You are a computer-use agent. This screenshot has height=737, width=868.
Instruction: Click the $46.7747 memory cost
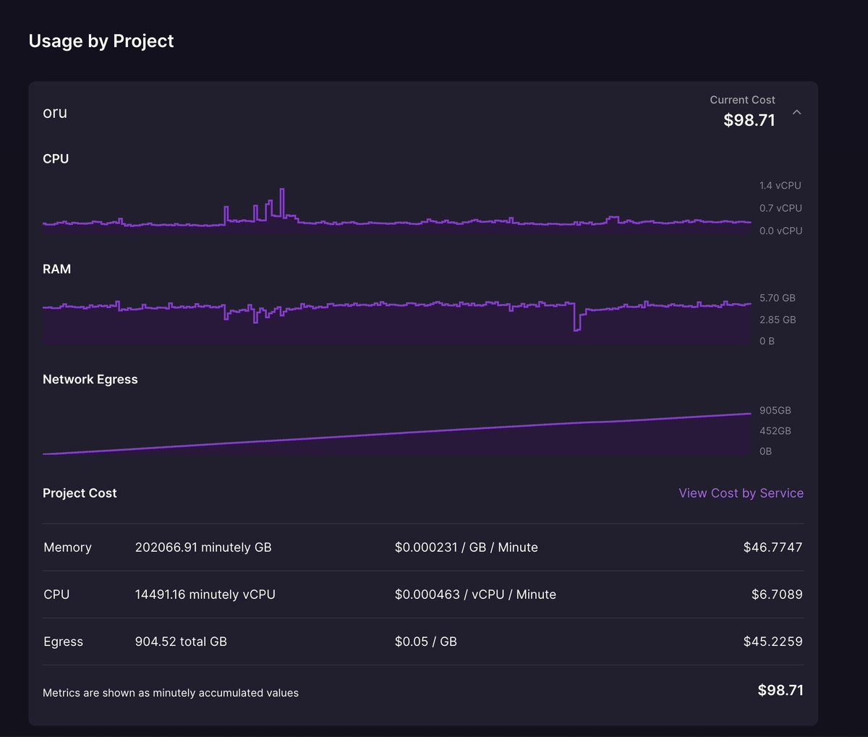(x=773, y=548)
